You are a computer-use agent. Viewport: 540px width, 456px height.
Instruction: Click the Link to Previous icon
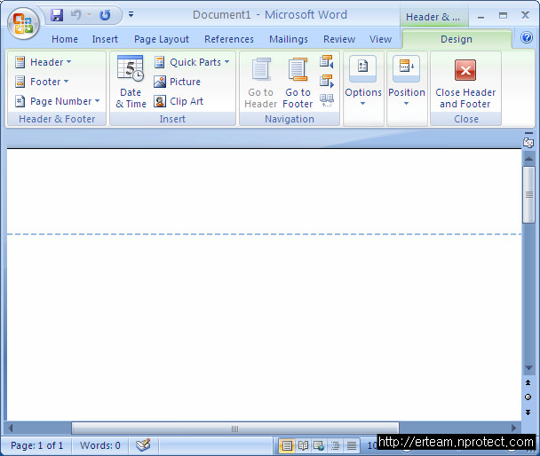click(327, 100)
